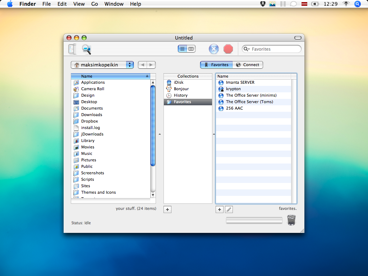Screen dimensions: 368x276
Task: Select the Imanta SERVER favorite
Action: pyautogui.click(x=253, y=83)
